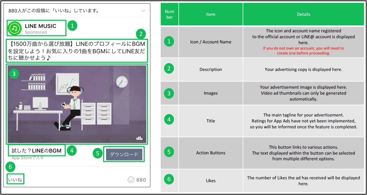Click the Images table cell
Screen dimensions: 367x195
[211, 93]
